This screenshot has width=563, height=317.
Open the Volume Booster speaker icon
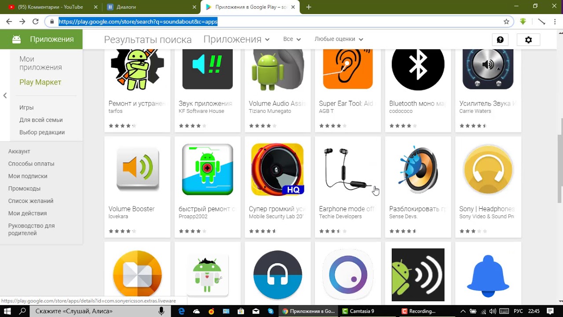[137, 170]
